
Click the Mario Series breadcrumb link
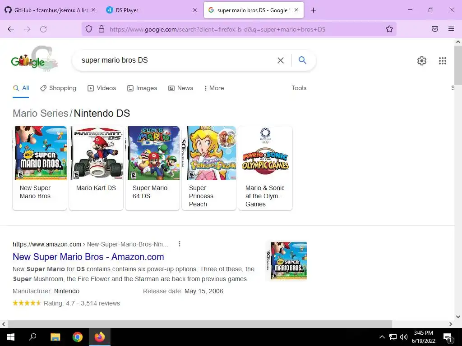click(x=40, y=113)
